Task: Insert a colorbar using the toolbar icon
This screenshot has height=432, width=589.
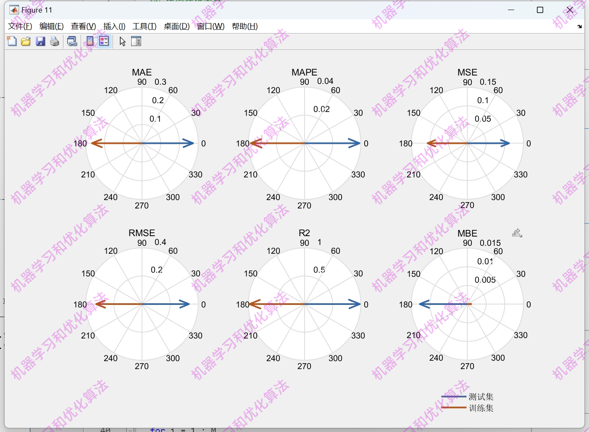Action: click(x=89, y=41)
